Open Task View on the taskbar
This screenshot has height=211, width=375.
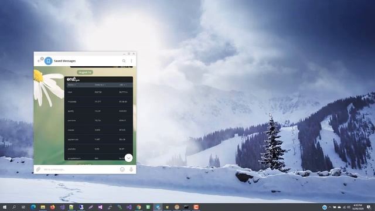[x=23, y=207]
